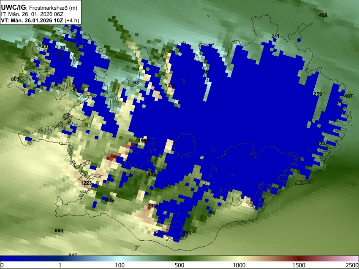Click the map value 407
Image resolution: width=359 pixels, height=269 pixels.
click(x=348, y=96)
